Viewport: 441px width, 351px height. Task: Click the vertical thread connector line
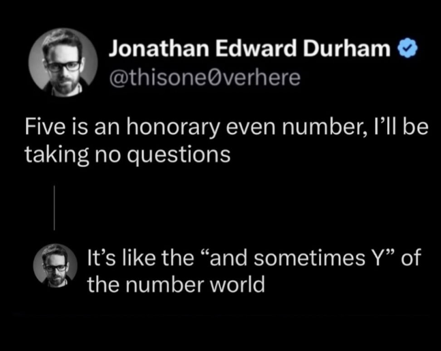[x=54, y=207]
